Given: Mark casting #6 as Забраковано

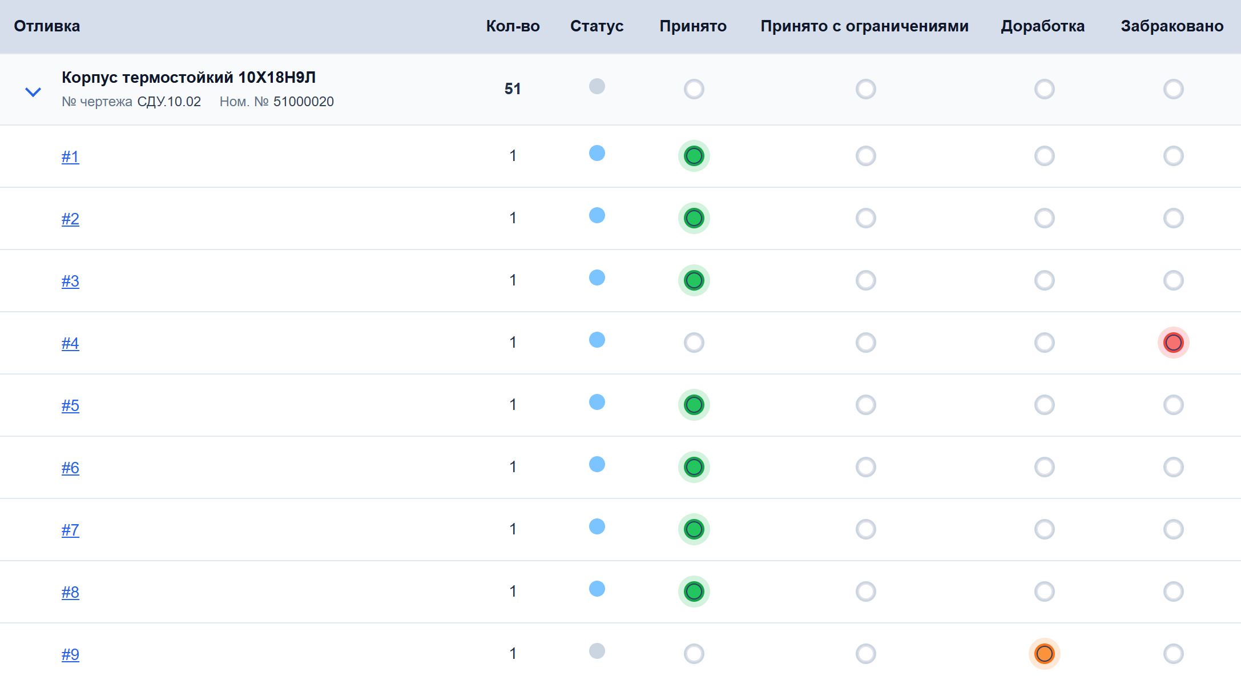Looking at the screenshot, I should (x=1174, y=467).
